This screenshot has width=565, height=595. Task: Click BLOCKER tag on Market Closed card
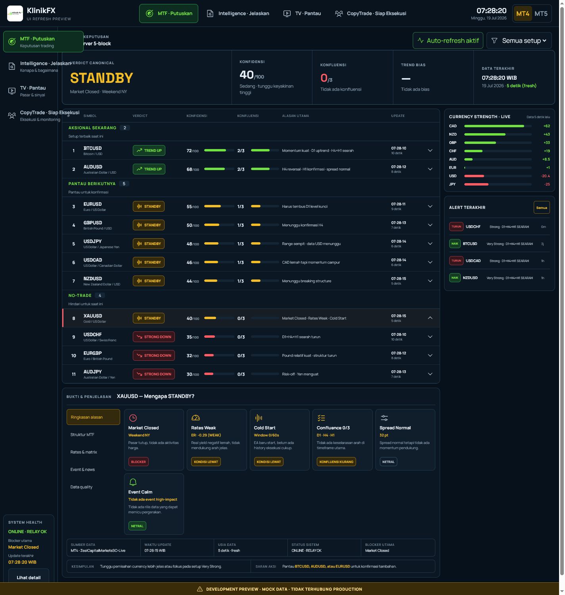tap(138, 462)
